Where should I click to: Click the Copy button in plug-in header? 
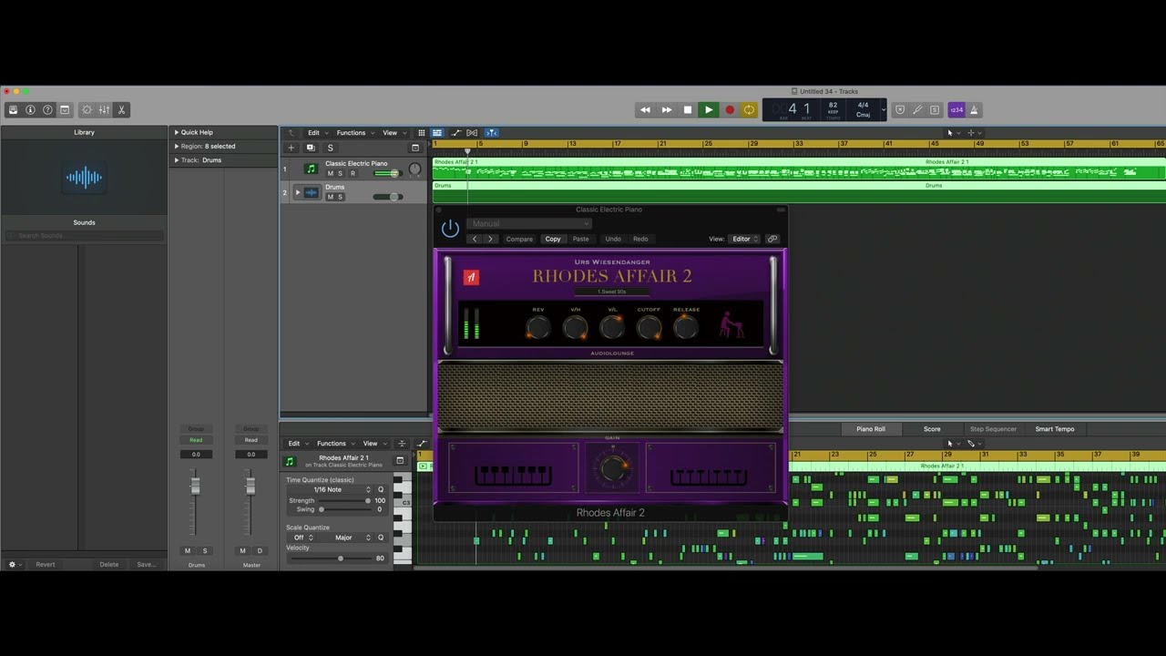(553, 239)
